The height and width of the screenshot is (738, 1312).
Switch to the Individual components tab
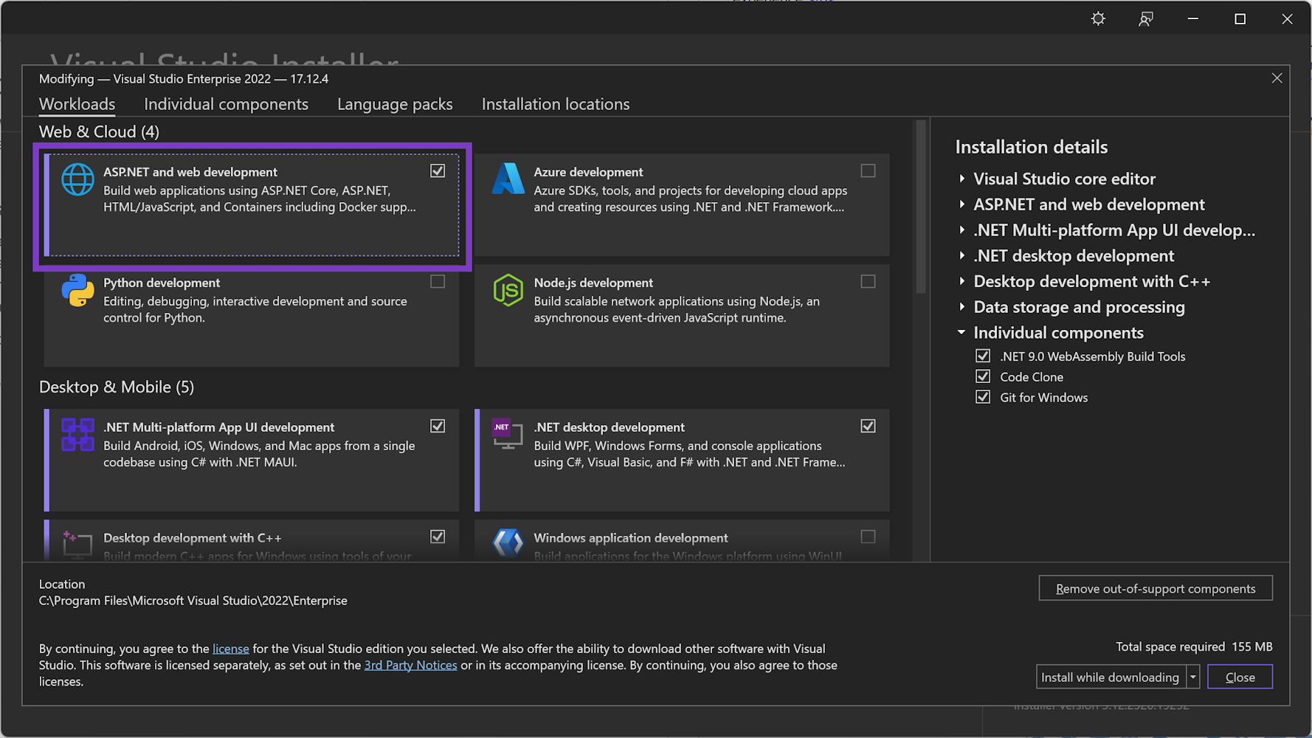[x=226, y=104]
